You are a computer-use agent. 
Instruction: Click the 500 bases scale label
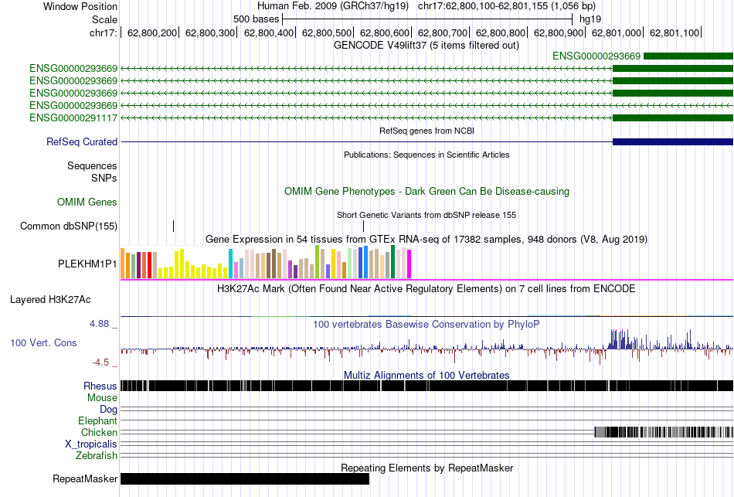(256, 19)
